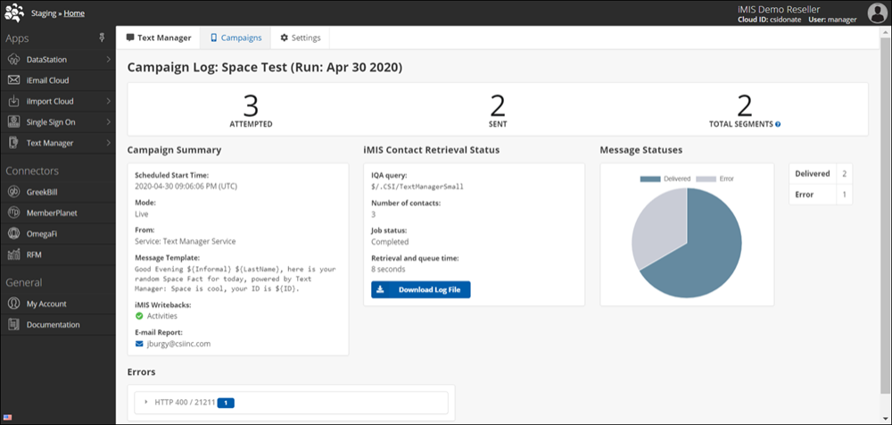Expand the Text Manager sidebar submenu arrow
The image size is (892, 425).
click(108, 143)
